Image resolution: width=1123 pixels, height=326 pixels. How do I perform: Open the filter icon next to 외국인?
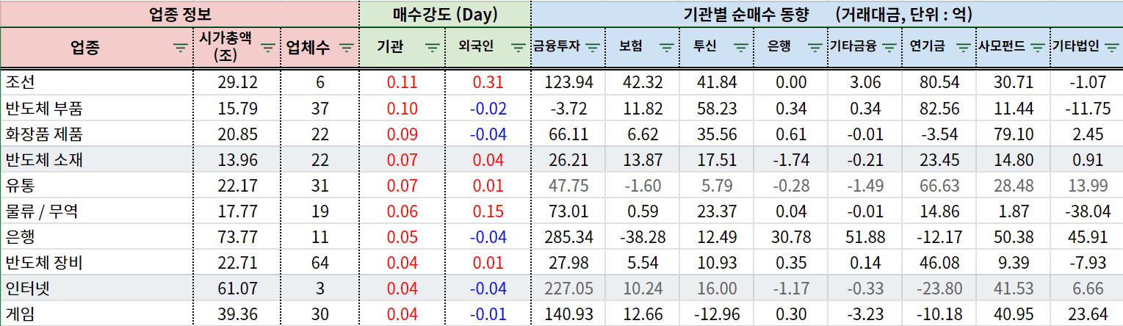(519, 48)
